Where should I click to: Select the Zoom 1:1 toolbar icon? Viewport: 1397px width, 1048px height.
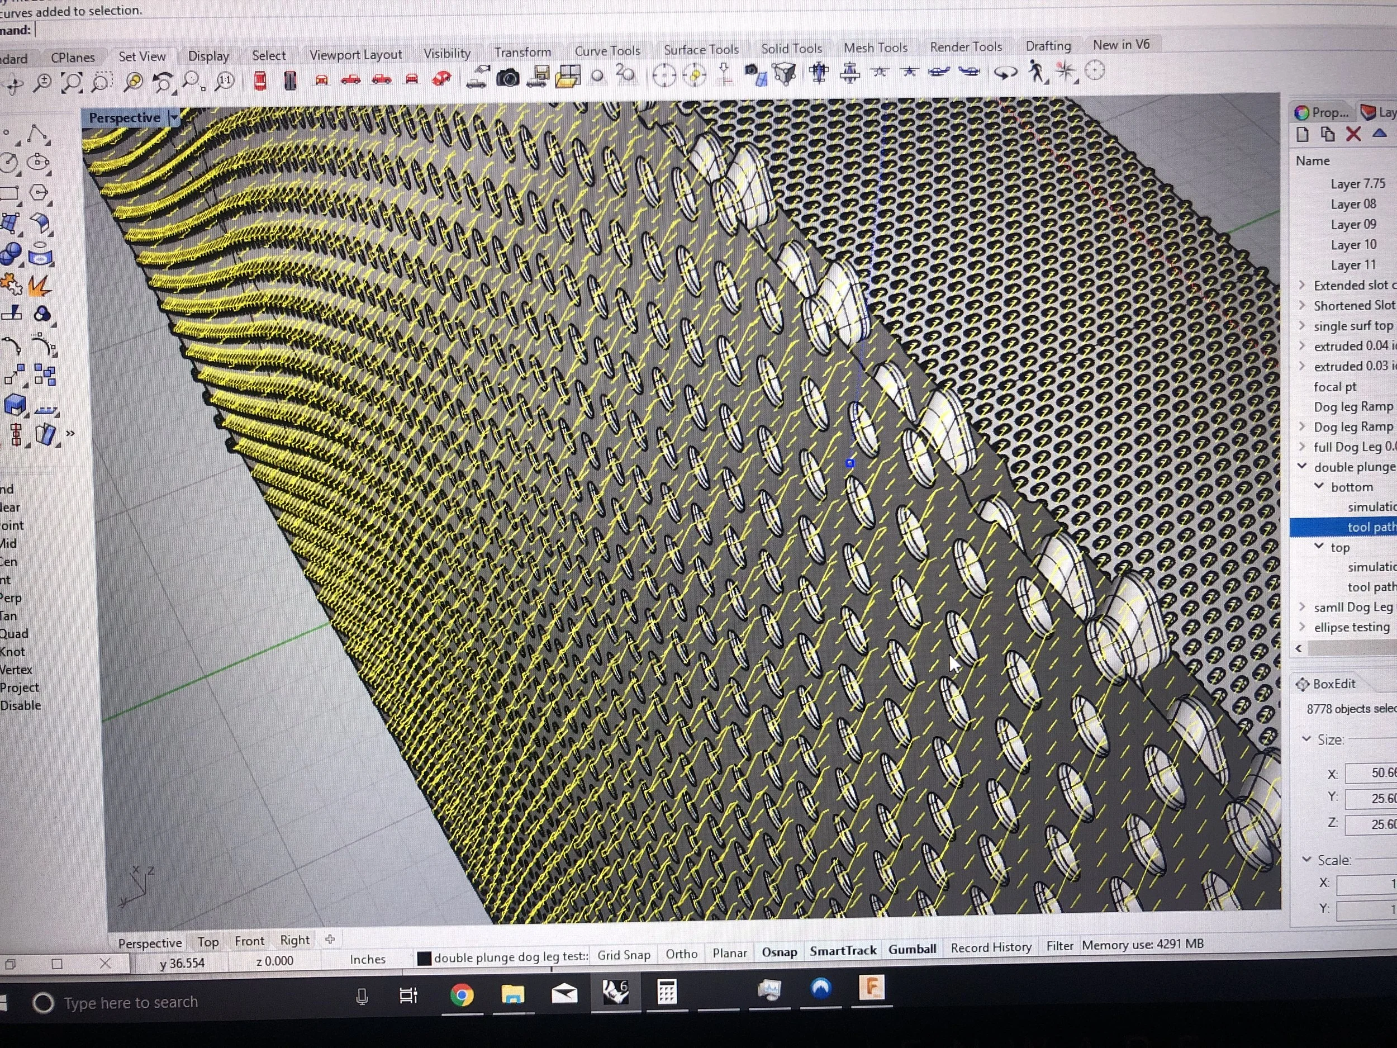(x=225, y=80)
